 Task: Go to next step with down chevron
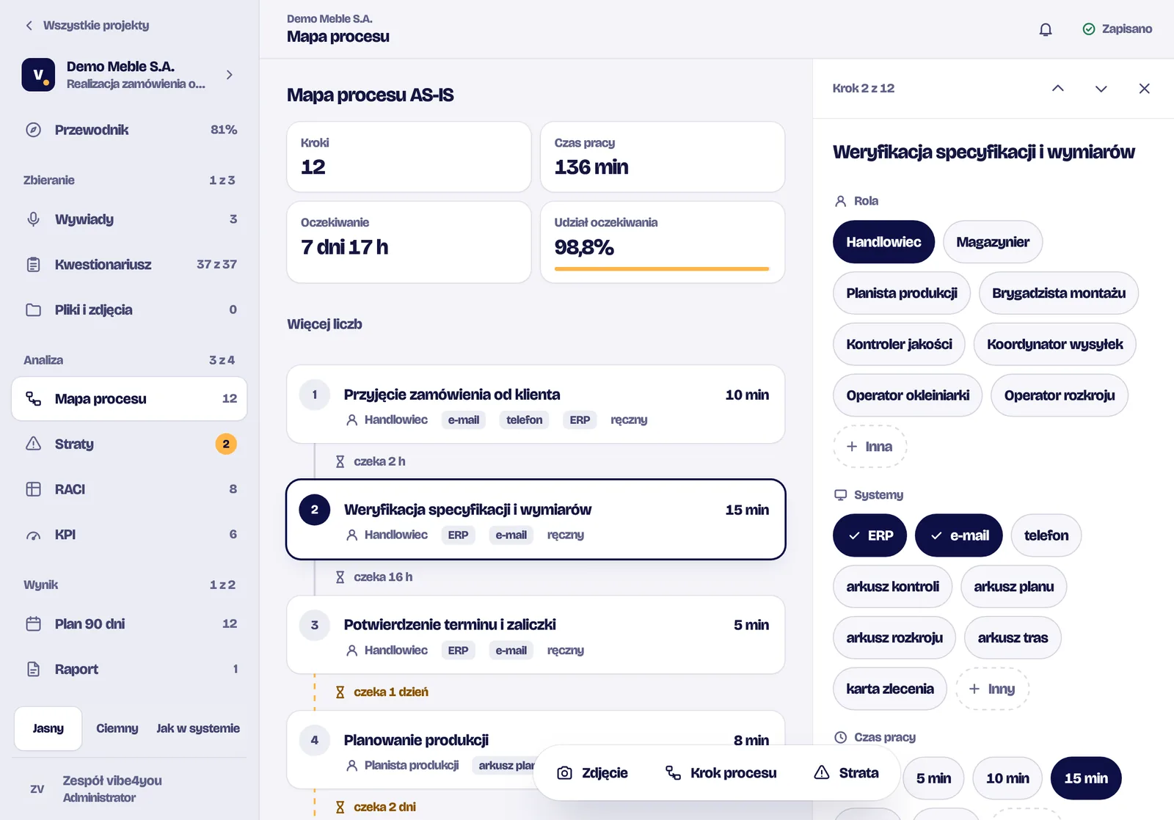coord(1101,89)
